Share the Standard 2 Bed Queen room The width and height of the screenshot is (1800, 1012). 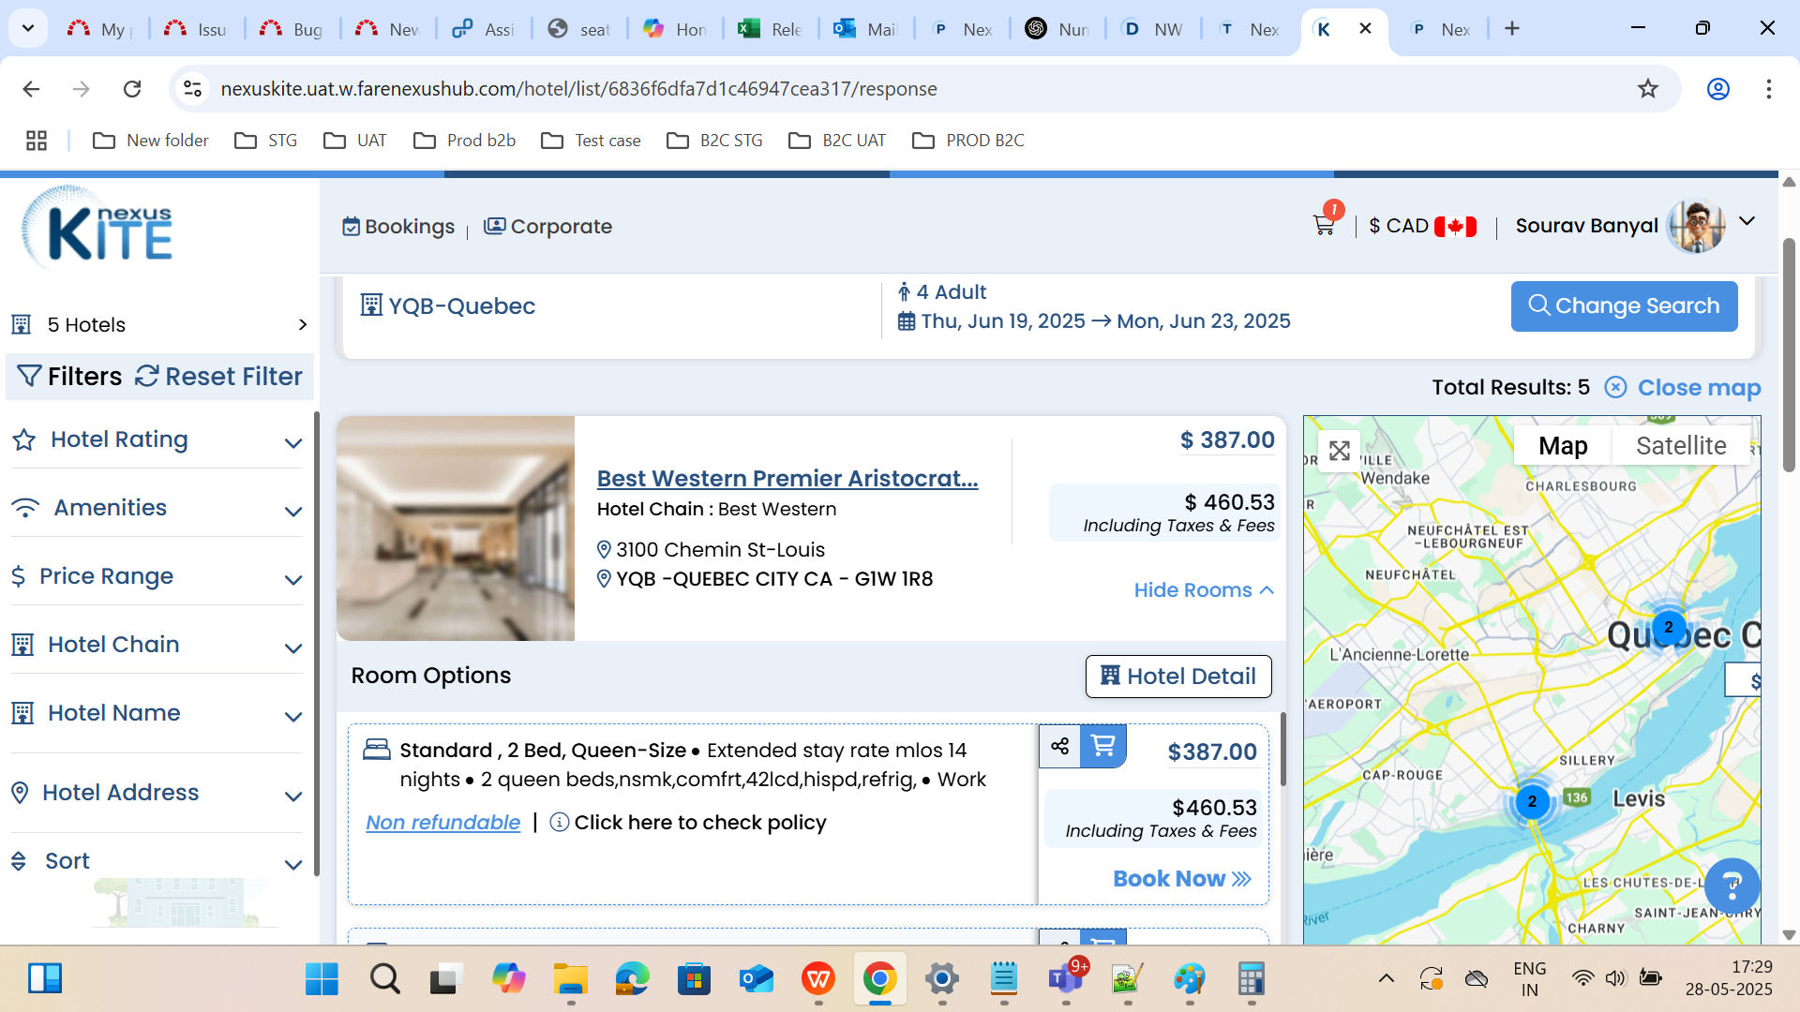[x=1059, y=746]
